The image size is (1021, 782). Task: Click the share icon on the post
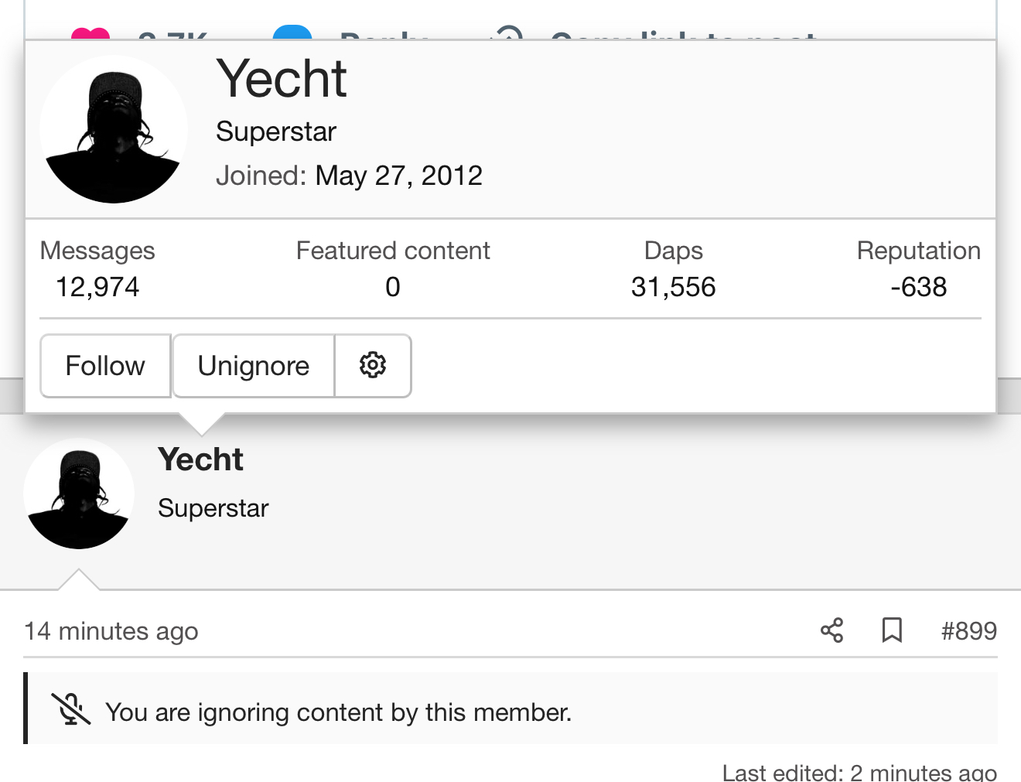pyautogui.click(x=831, y=630)
